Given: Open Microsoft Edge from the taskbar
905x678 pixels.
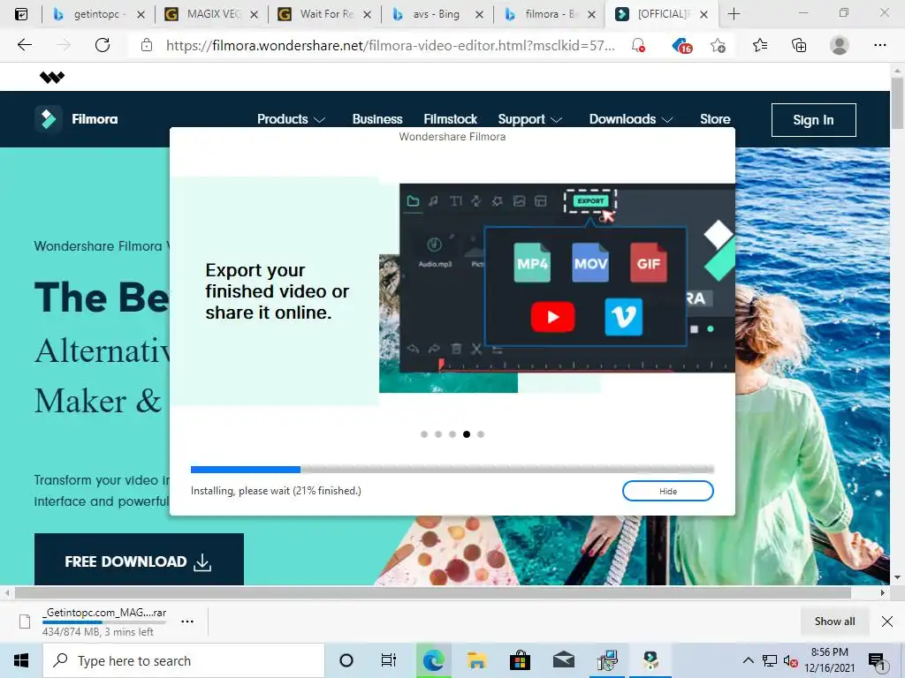Looking at the screenshot, I should coord(433,660).
